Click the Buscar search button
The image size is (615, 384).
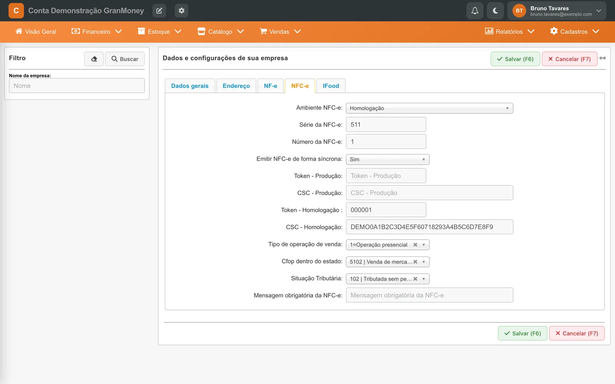pos(125,59)
